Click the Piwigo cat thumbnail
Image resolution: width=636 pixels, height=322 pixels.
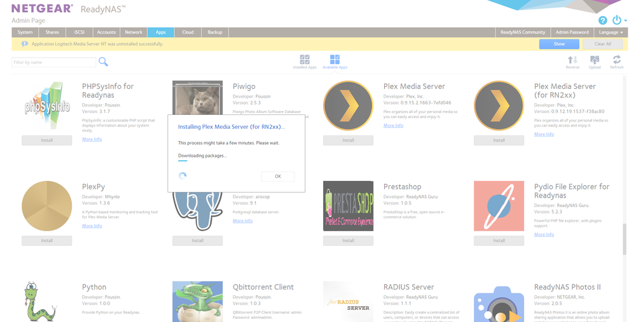(x=198, y=98)
